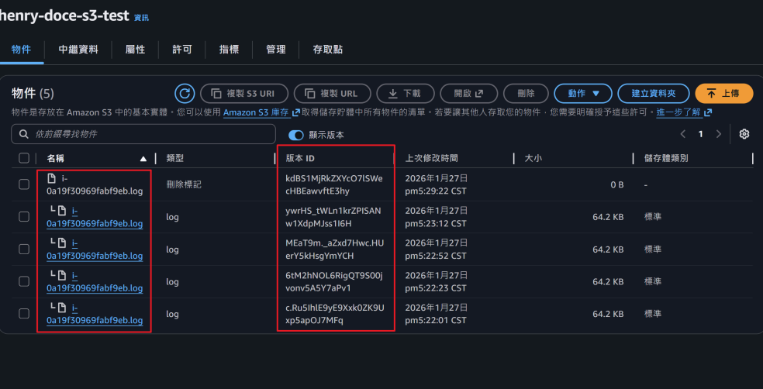Switch to the 管理 tab
The image size is (763, 389).
pyautogui.click(x=275, y=50)
